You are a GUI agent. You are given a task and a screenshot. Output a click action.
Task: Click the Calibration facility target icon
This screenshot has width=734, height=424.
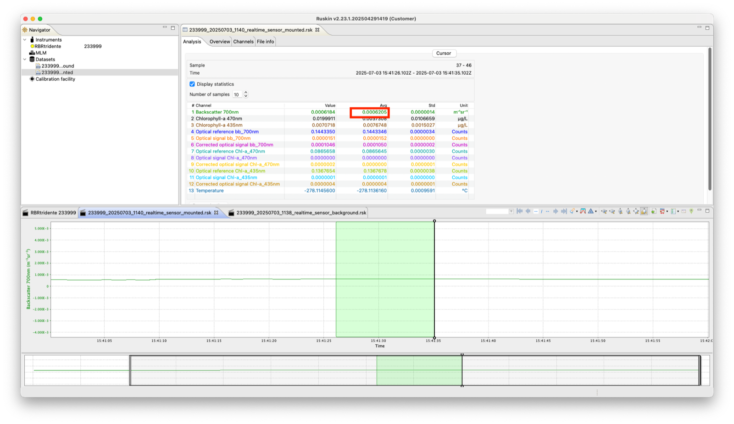(32, 79)
